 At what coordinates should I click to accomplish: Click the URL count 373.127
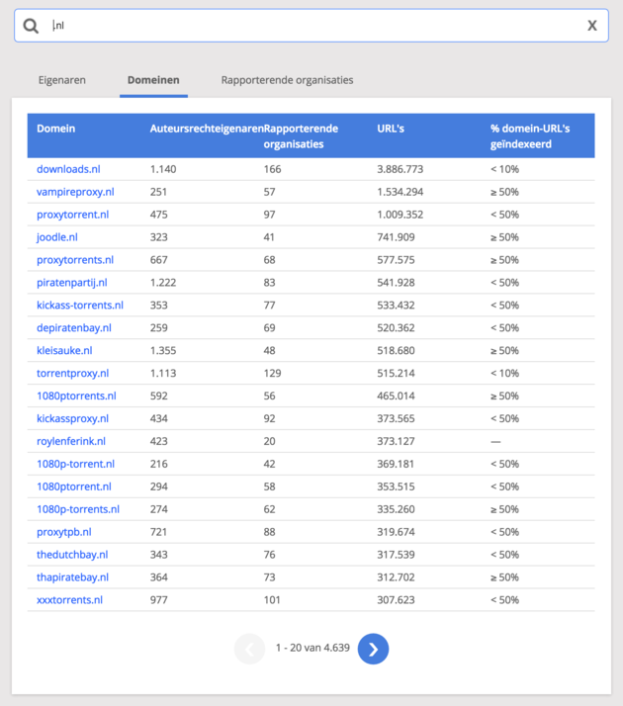click(396, 441)
